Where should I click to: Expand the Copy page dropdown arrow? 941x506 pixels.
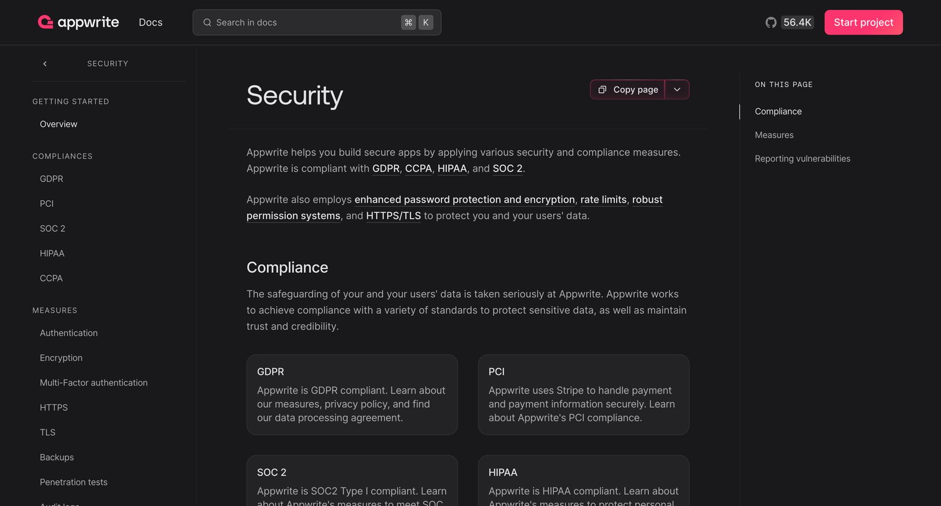(677, 90)
